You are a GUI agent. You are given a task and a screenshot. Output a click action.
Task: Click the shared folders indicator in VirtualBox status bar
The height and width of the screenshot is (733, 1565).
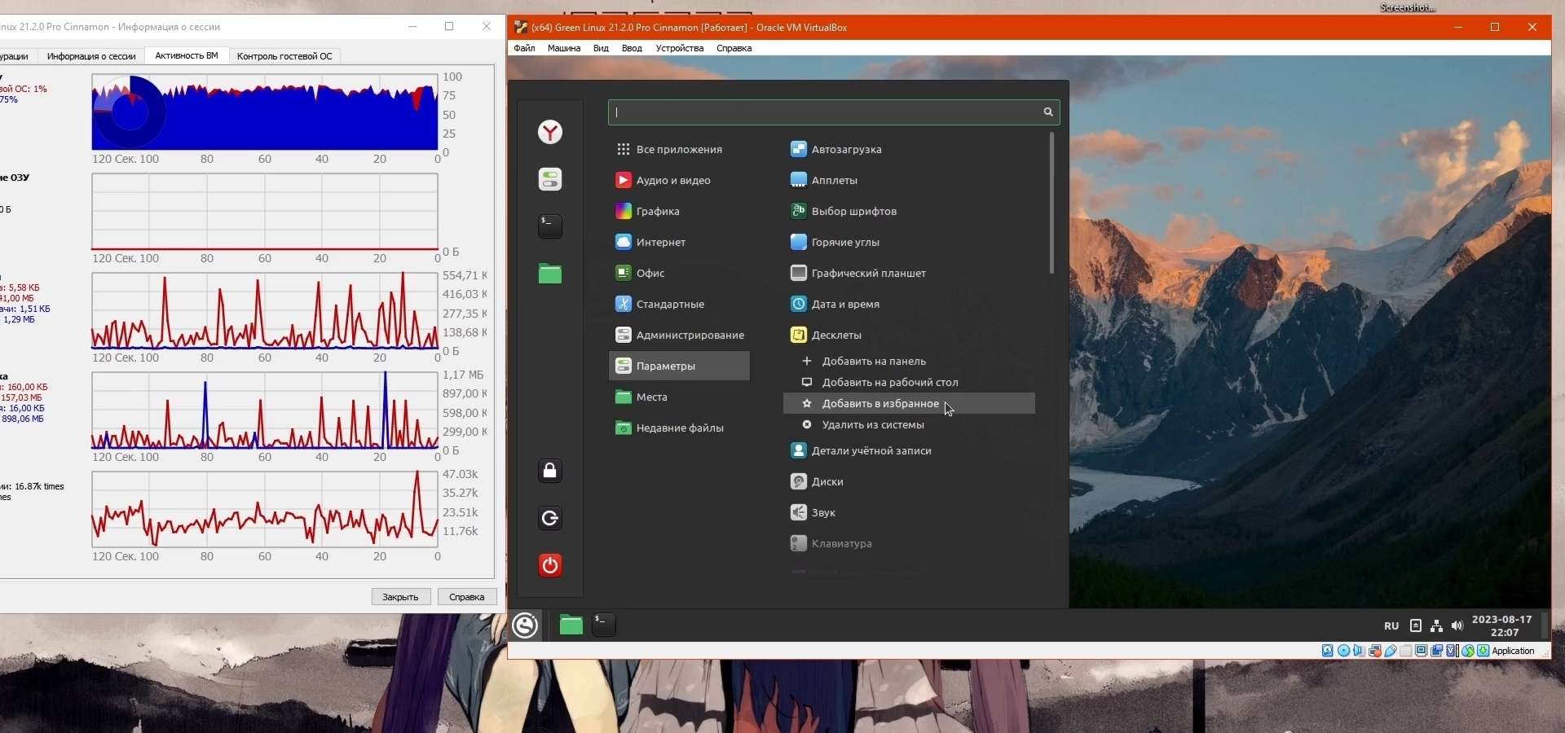(1406, 651)
